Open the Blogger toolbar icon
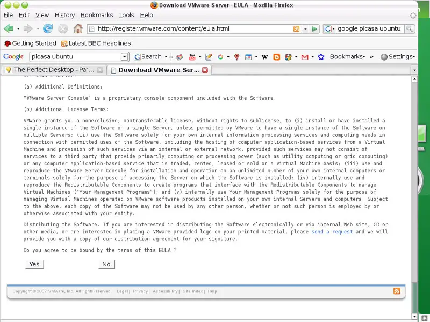 click(x=277, y=57)
